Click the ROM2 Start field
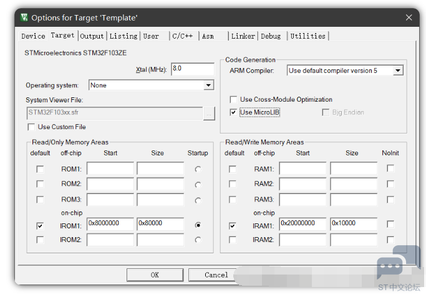The image size is (426, 297). 110,184
